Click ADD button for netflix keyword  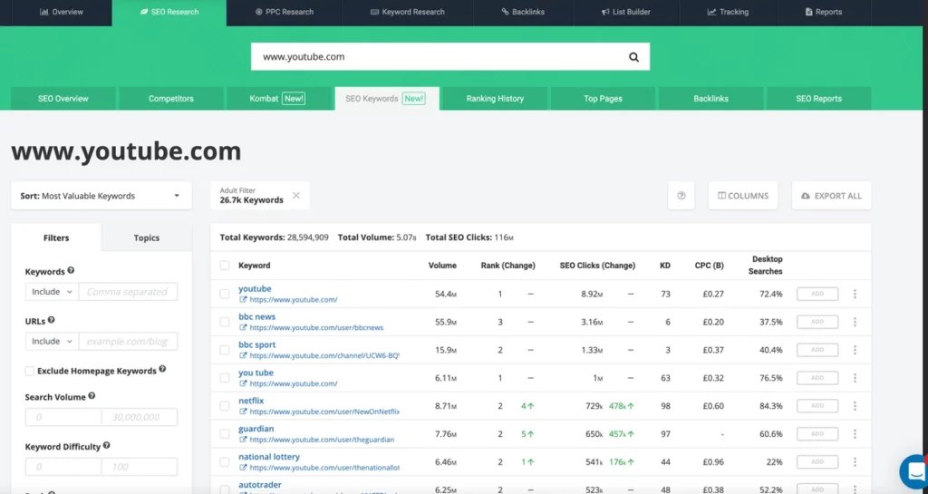click(817, 406)
